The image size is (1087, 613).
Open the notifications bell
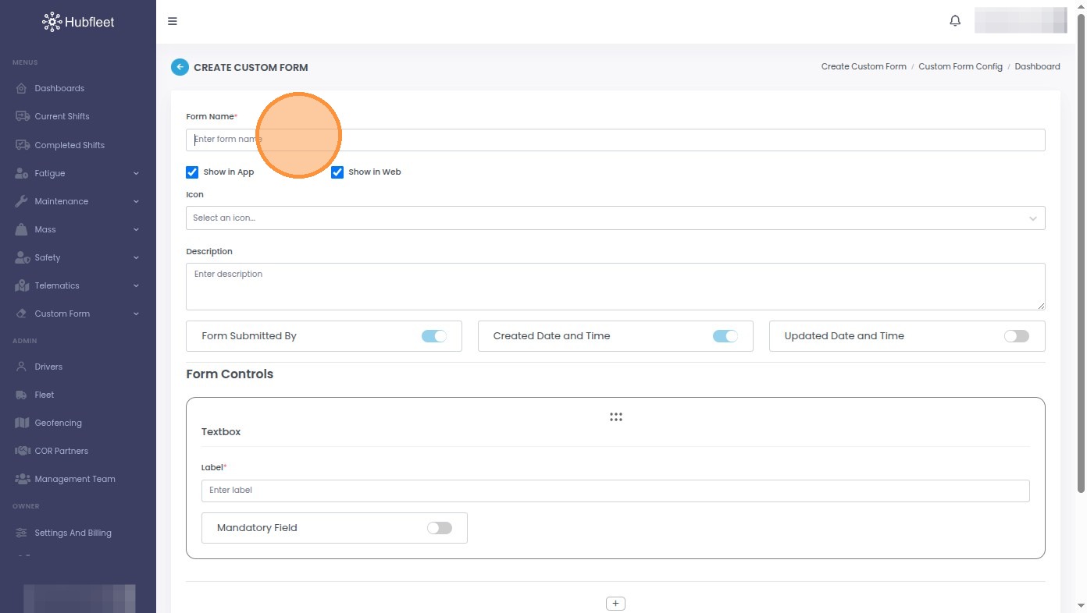tap(955, 21)
